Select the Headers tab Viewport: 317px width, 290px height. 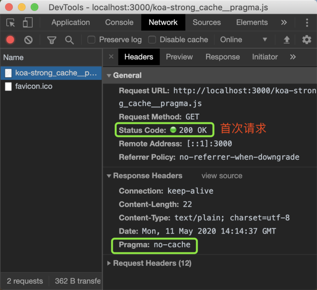click(x=139, y=57)
